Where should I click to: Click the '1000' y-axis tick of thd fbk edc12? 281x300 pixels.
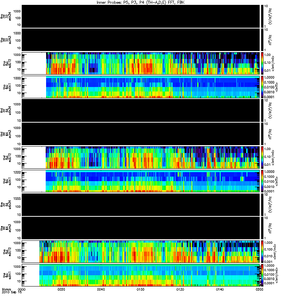point(17,149)
